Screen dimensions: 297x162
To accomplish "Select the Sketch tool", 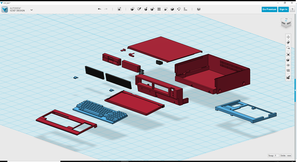I will (139, 9).
